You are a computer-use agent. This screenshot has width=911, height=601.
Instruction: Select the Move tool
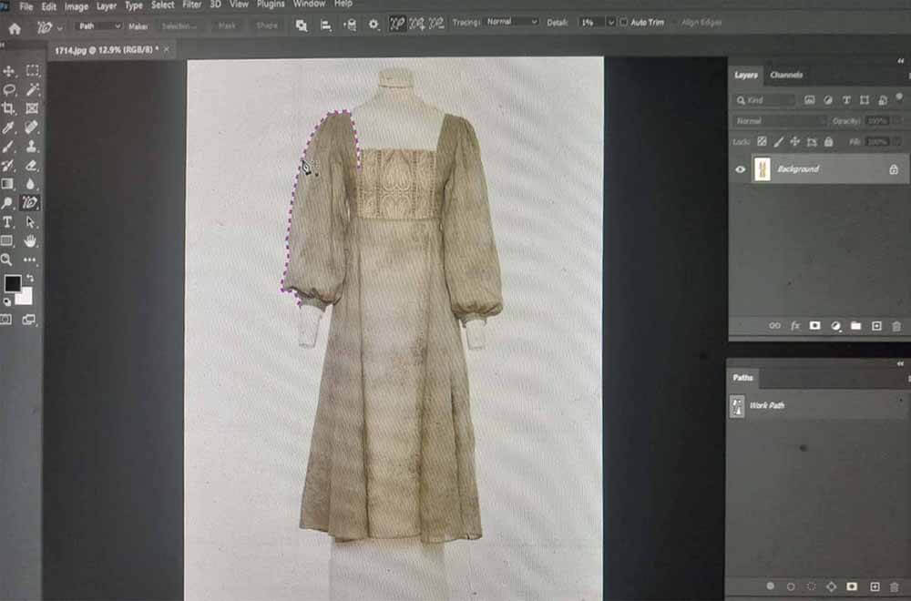click(9, 71)
